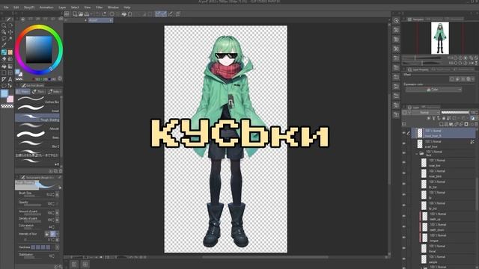Select the main color swatch in toolbox
This screenshot has width=479, height=269.
pos(4,93)
